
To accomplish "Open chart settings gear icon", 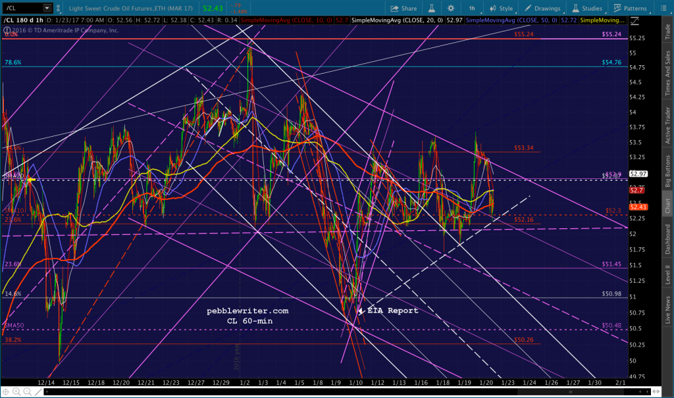I will (x=450, y=8).
